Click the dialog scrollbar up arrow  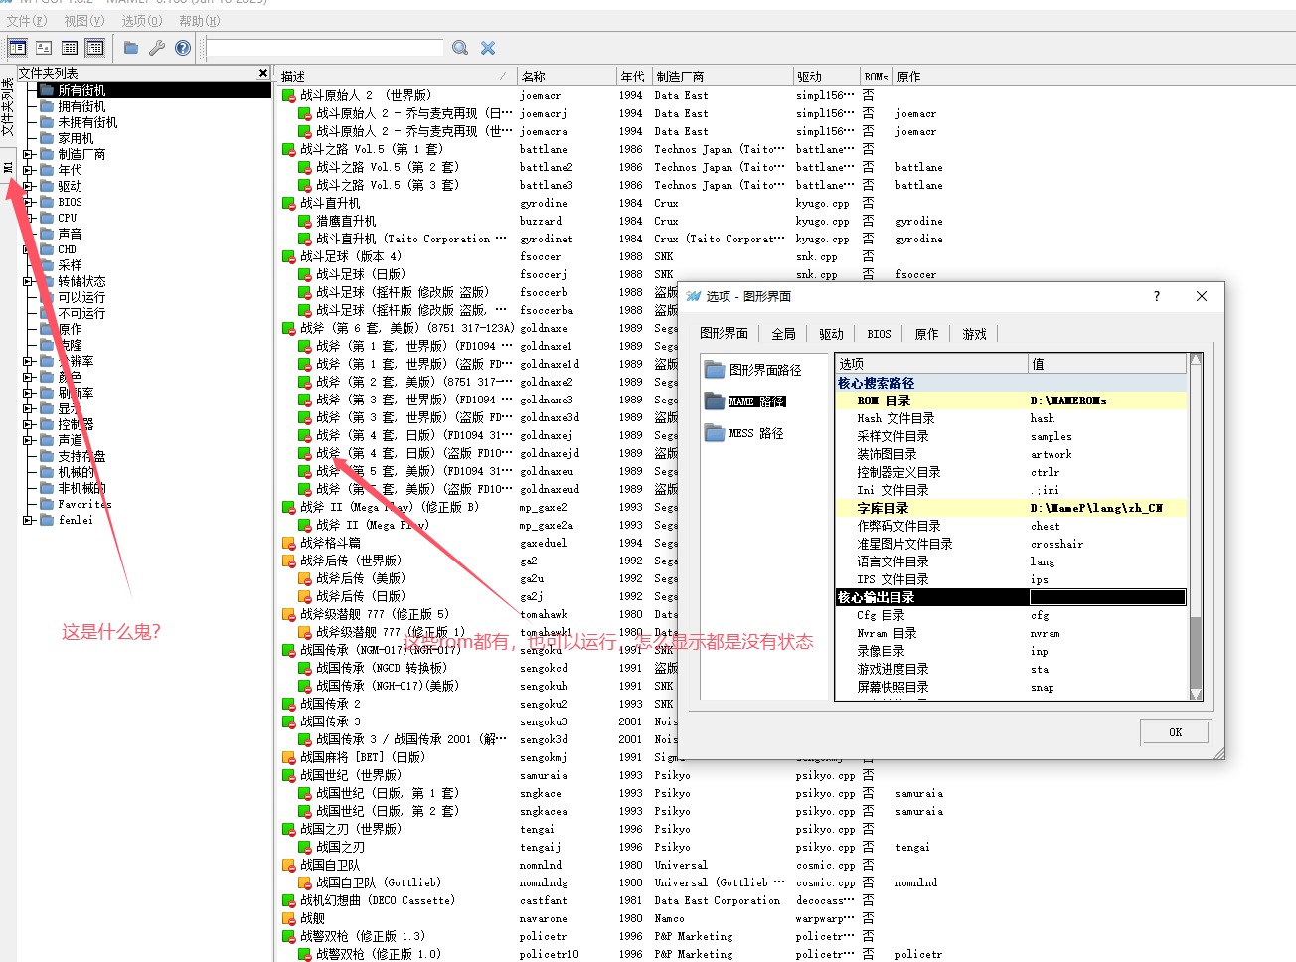pyautogui.click(x=1196, y=359)
